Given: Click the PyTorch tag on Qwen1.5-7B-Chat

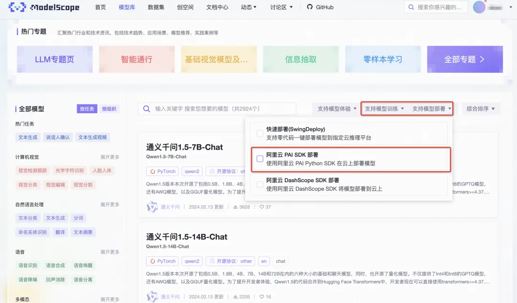Looking at the screenshot, I should pyautogui.click(x=163, y=171).
